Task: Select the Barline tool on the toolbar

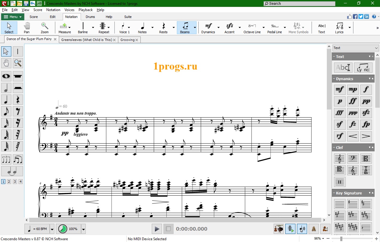Action: pos(83,28)
